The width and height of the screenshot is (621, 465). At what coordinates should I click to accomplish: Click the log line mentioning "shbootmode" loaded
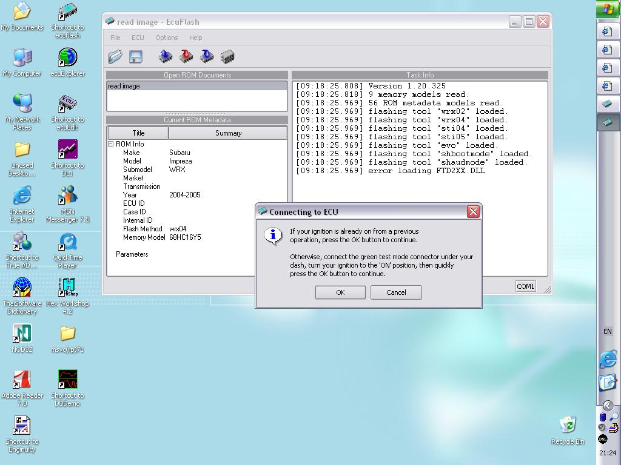[414, 154]
